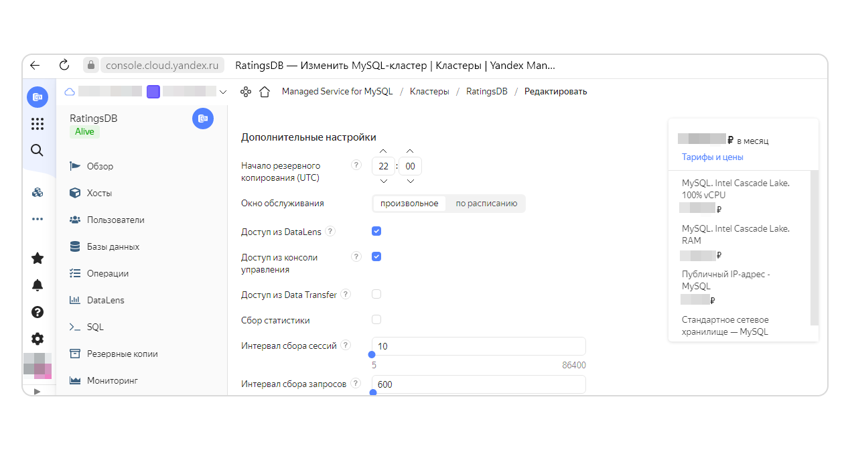The image size is (850, 450).
Task: Open the Пользователи section
Action: [115, 220]
